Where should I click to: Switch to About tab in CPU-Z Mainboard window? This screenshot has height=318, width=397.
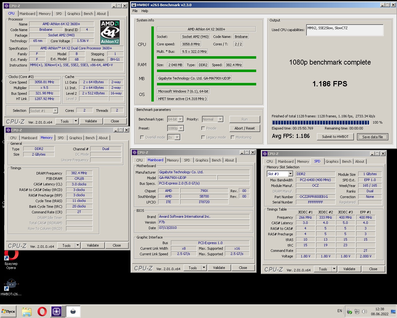pos(230,160)
